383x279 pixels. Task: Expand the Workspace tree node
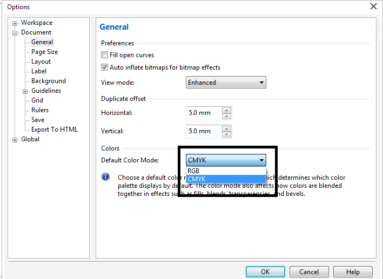15,23
